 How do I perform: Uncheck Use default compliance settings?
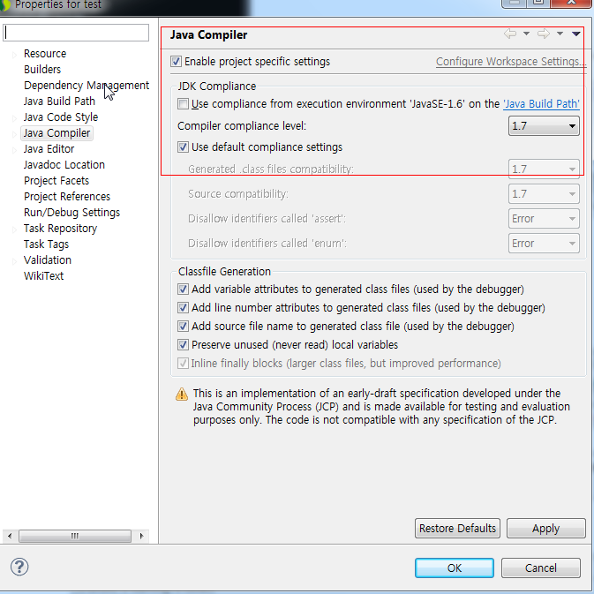coord(184,147)
